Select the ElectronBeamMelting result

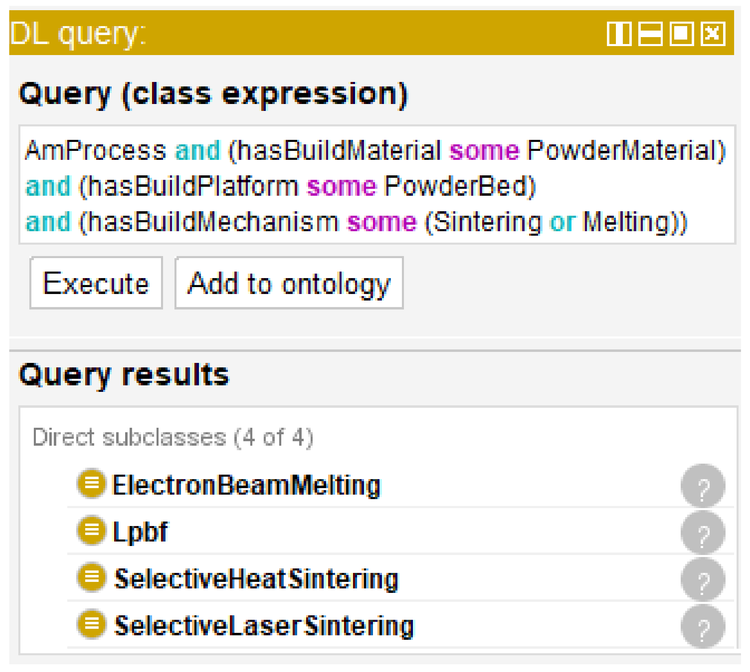point(246,485)
